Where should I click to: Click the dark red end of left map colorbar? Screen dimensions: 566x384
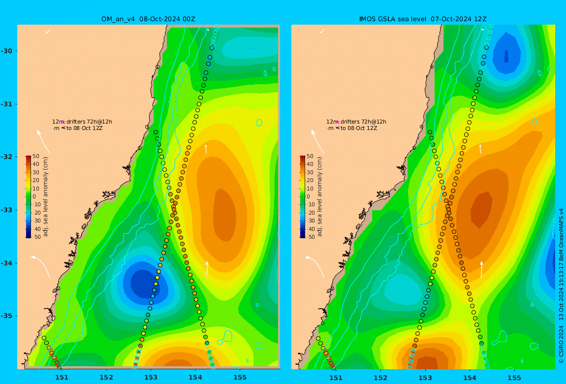point(28,158)
